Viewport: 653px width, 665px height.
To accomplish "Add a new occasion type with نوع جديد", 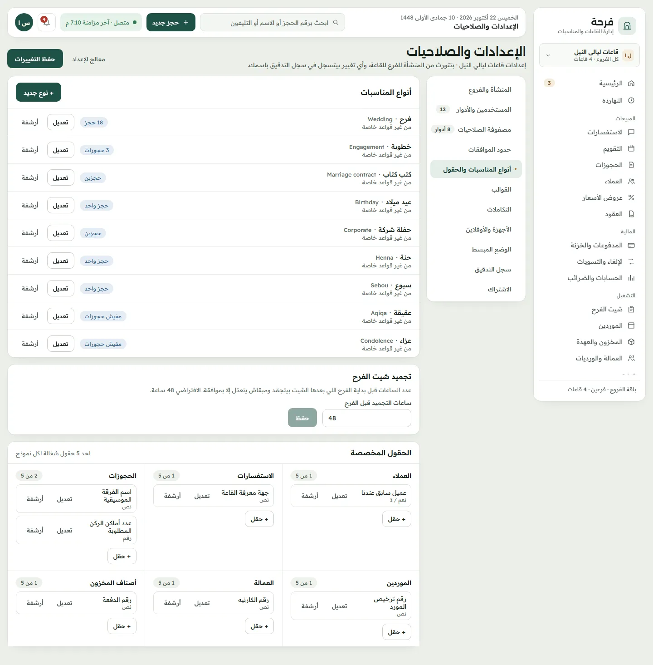I will click(x=39, y=93).
